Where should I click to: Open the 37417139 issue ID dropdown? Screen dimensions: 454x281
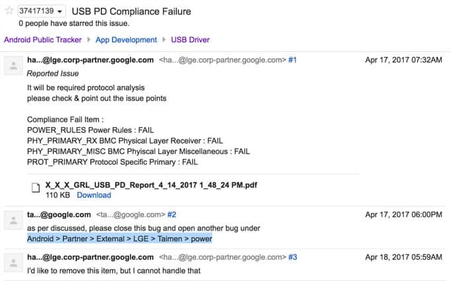coord(41,11)
